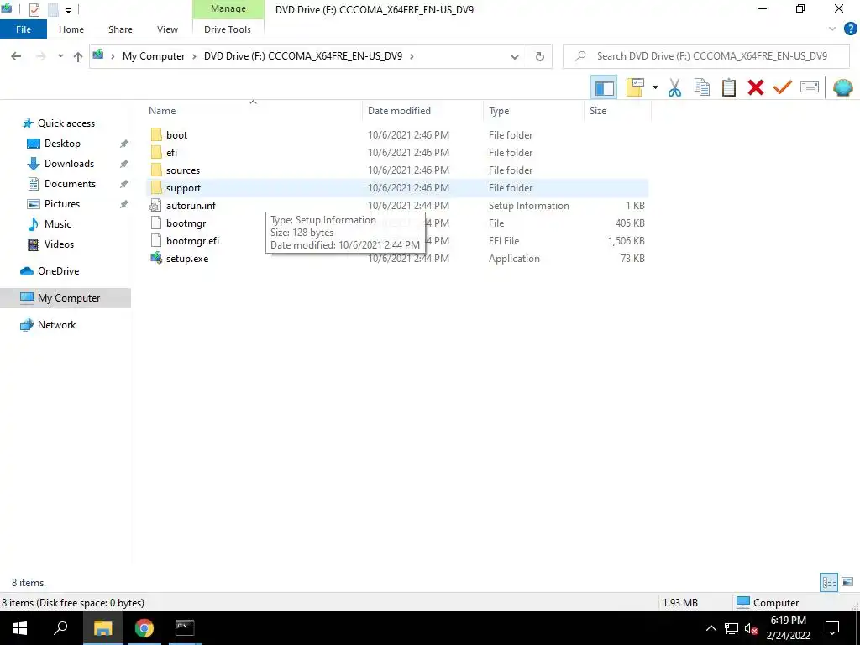
Task: Select the bootmgr.efi file
Action: click(192, 241)
